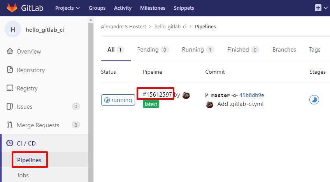The image size is (330, 182).
Task: Open the Overview home icon
Action: click(x=11, y=52)
